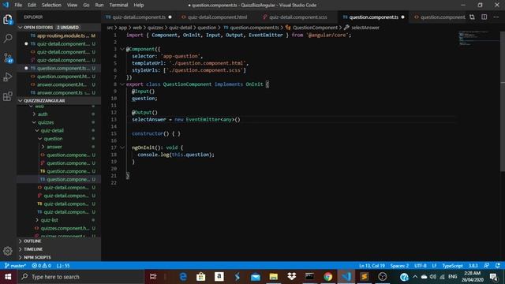Open Google Chrome from the taskbar

pyautogui.click(x=328, y=277)
